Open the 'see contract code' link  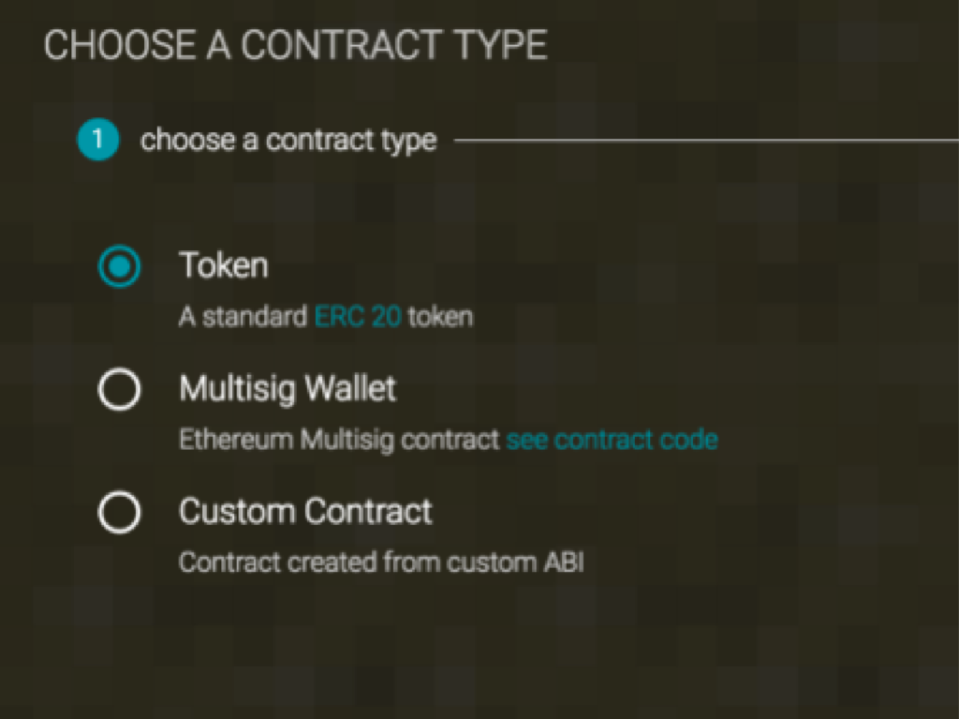pos(612,440)
